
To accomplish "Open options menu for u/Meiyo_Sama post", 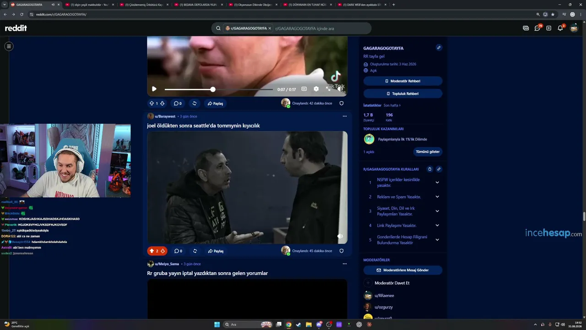I will pos(345,264).
